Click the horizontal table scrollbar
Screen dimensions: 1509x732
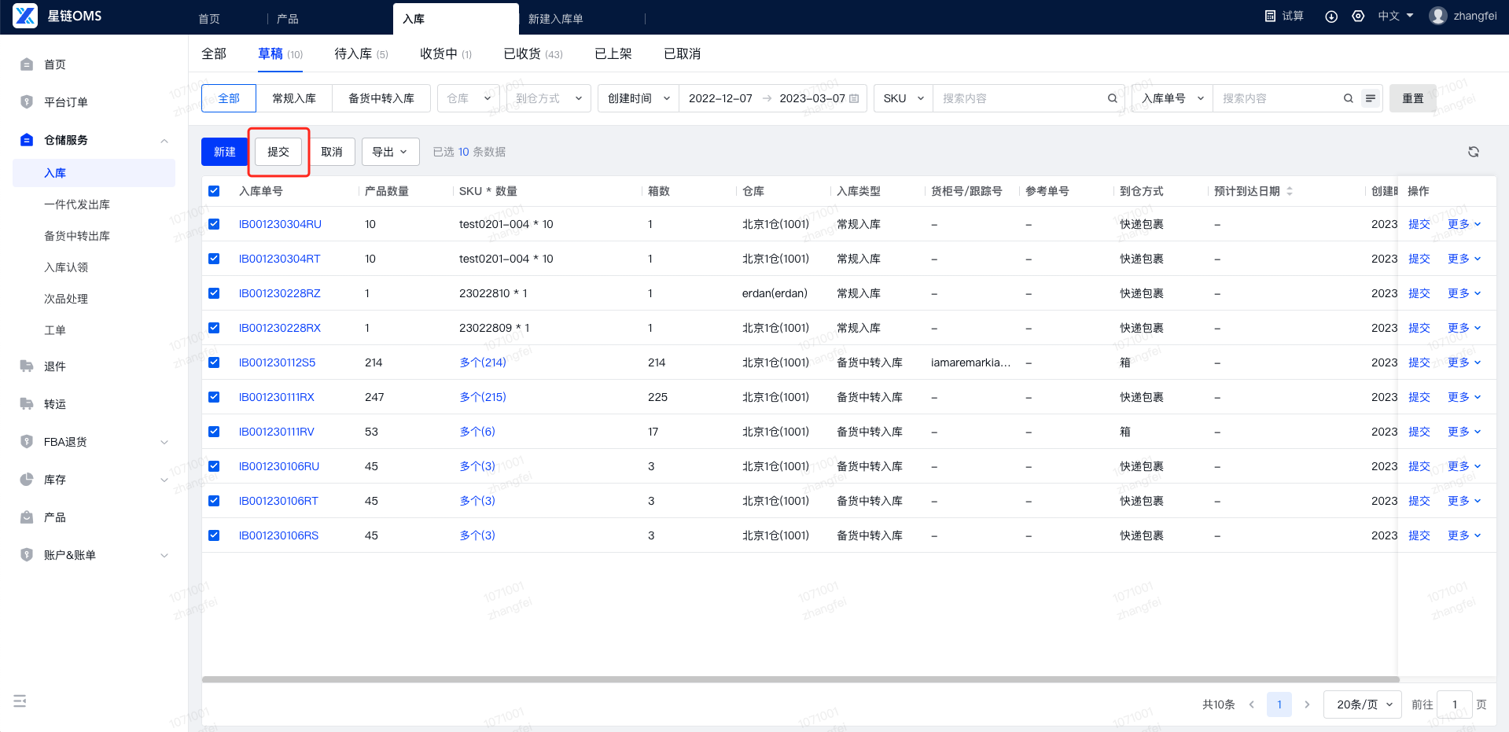point(801,679)
